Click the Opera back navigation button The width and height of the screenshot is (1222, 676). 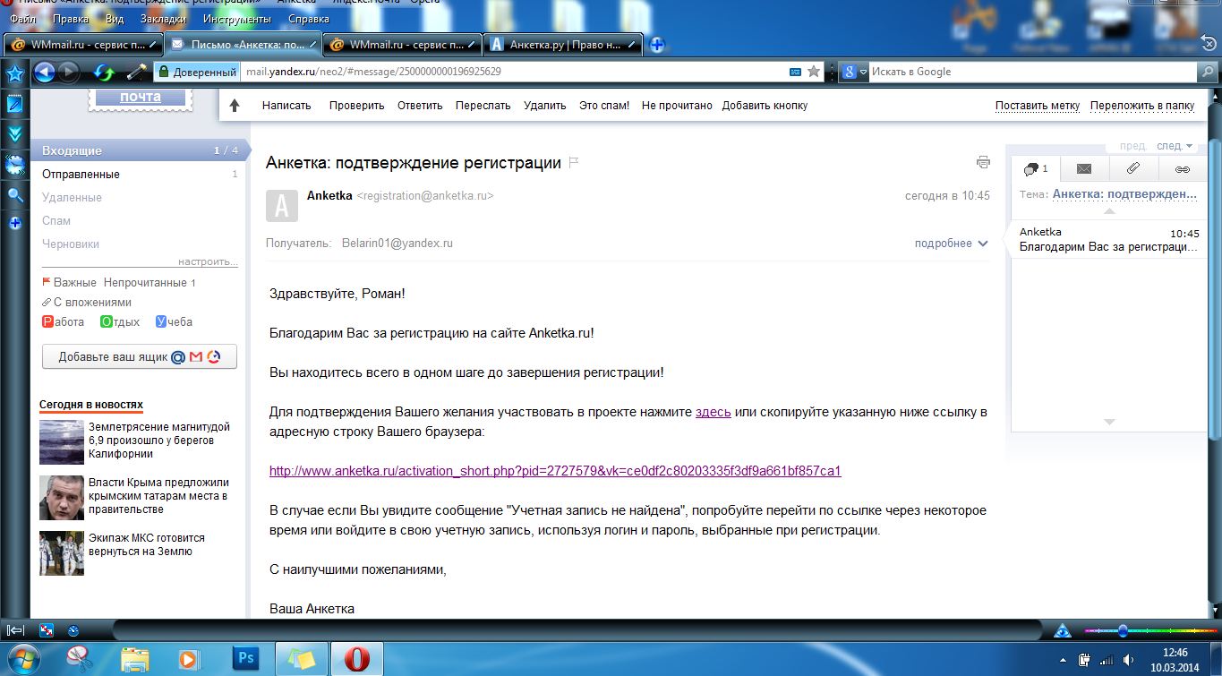[x=45, y=72]
